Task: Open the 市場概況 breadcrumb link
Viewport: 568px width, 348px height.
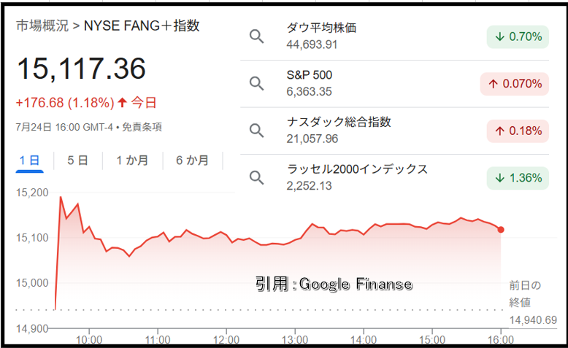Action: (x=42, y=26)
